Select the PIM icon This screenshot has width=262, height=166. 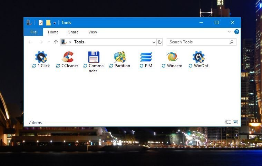[x=146, y=57]
